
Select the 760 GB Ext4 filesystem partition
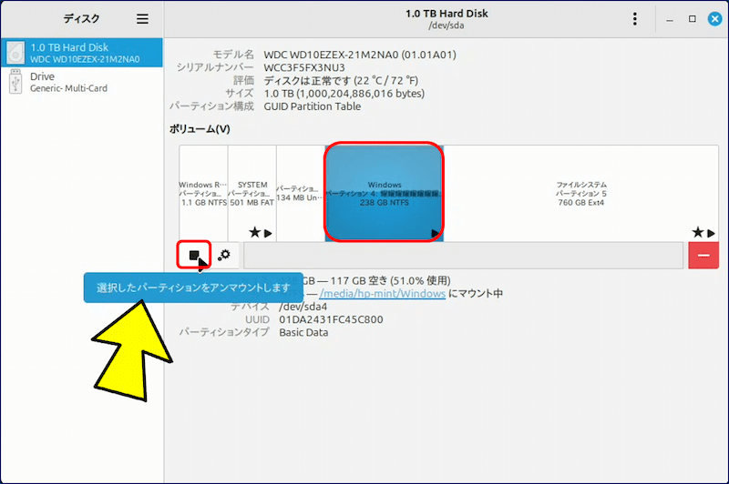tap(580, 193)
